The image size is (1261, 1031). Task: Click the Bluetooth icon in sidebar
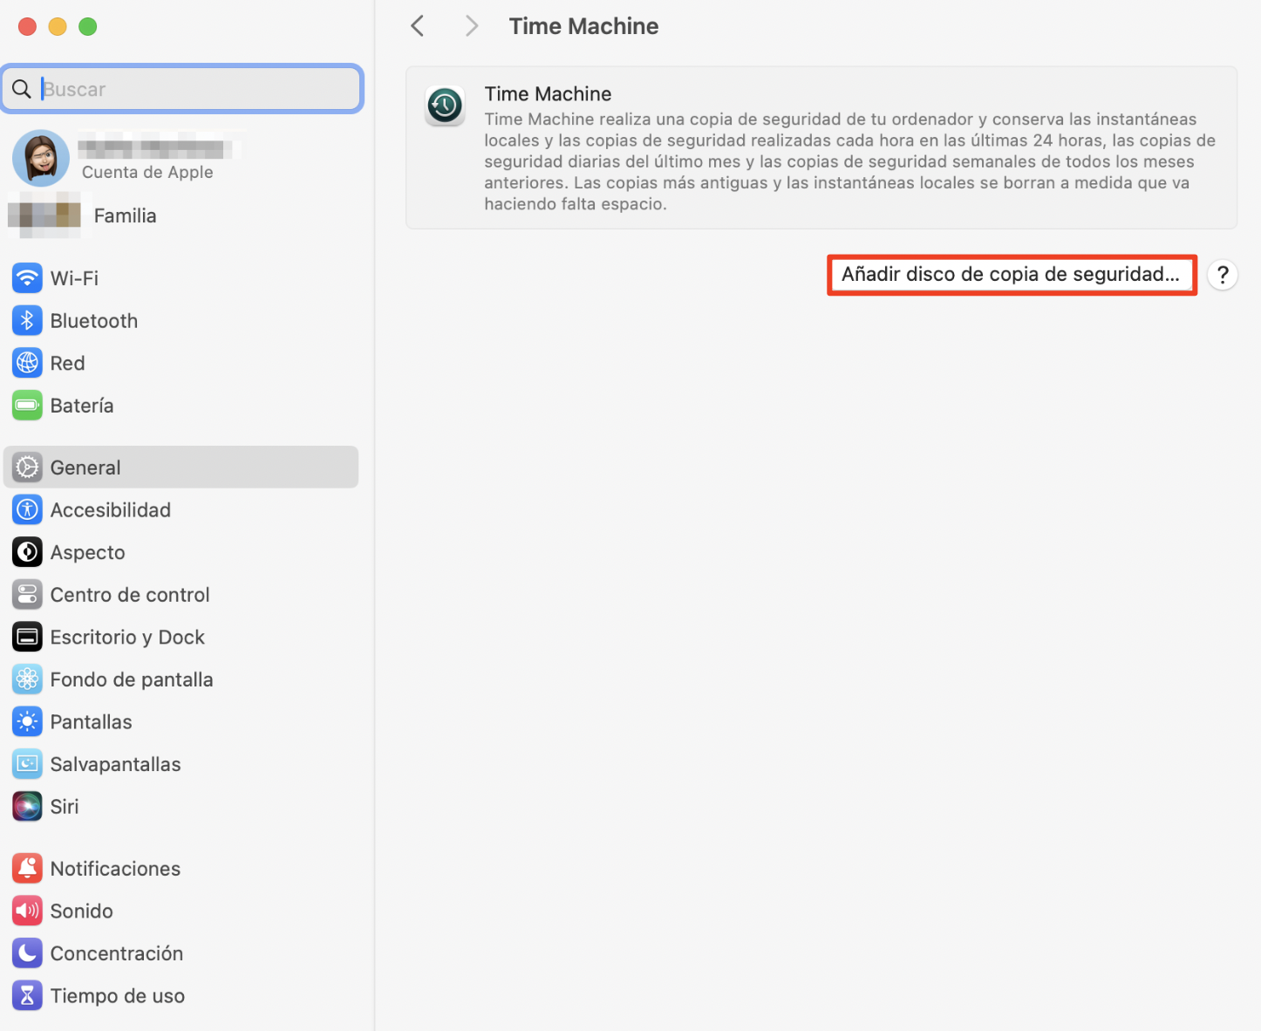pos(27,321)
